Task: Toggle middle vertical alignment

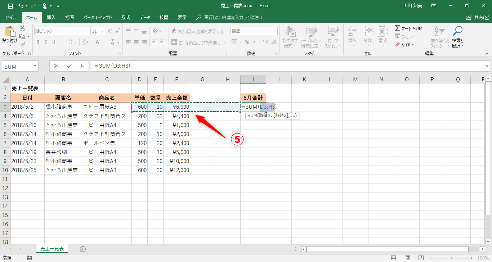Action: [x=137, y=31]
